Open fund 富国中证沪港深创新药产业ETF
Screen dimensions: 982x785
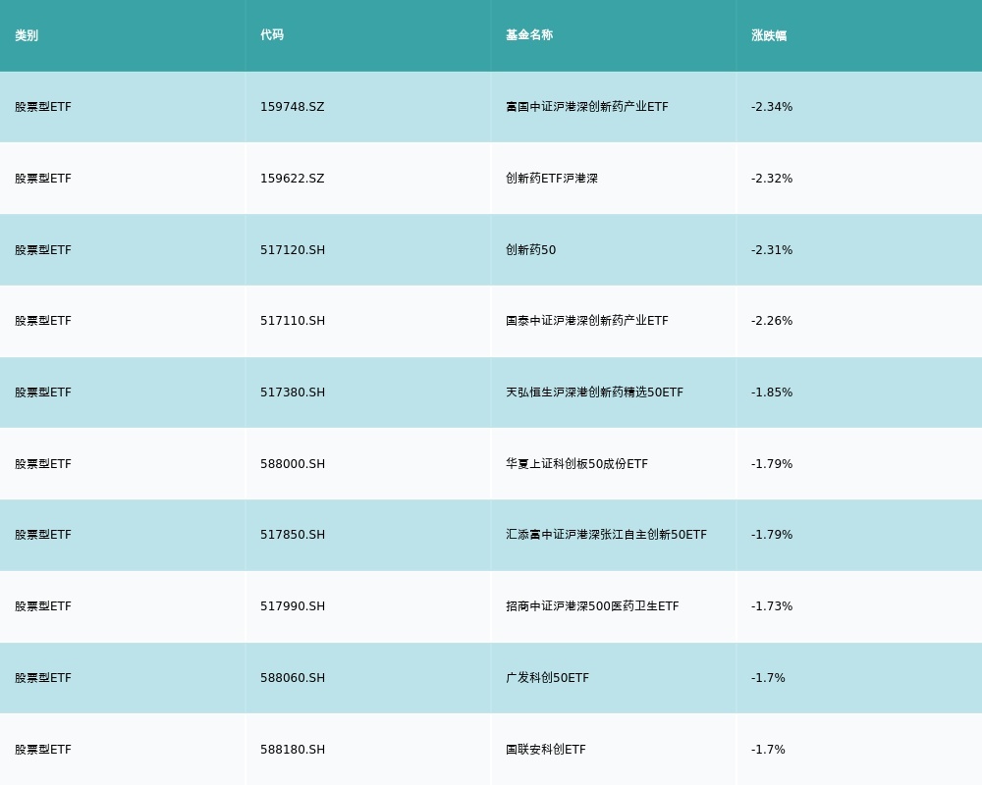pyautogui.click(x=586, y=107)
